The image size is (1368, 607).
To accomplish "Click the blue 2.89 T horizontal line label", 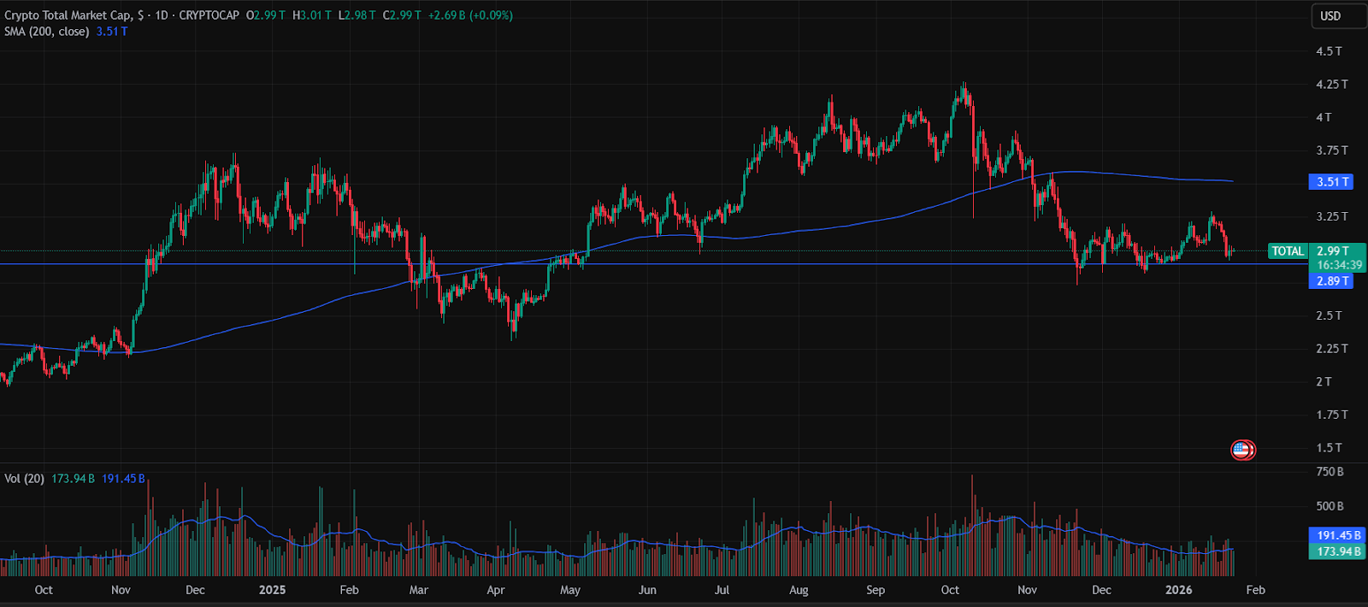I will [x=1331, y=281].
